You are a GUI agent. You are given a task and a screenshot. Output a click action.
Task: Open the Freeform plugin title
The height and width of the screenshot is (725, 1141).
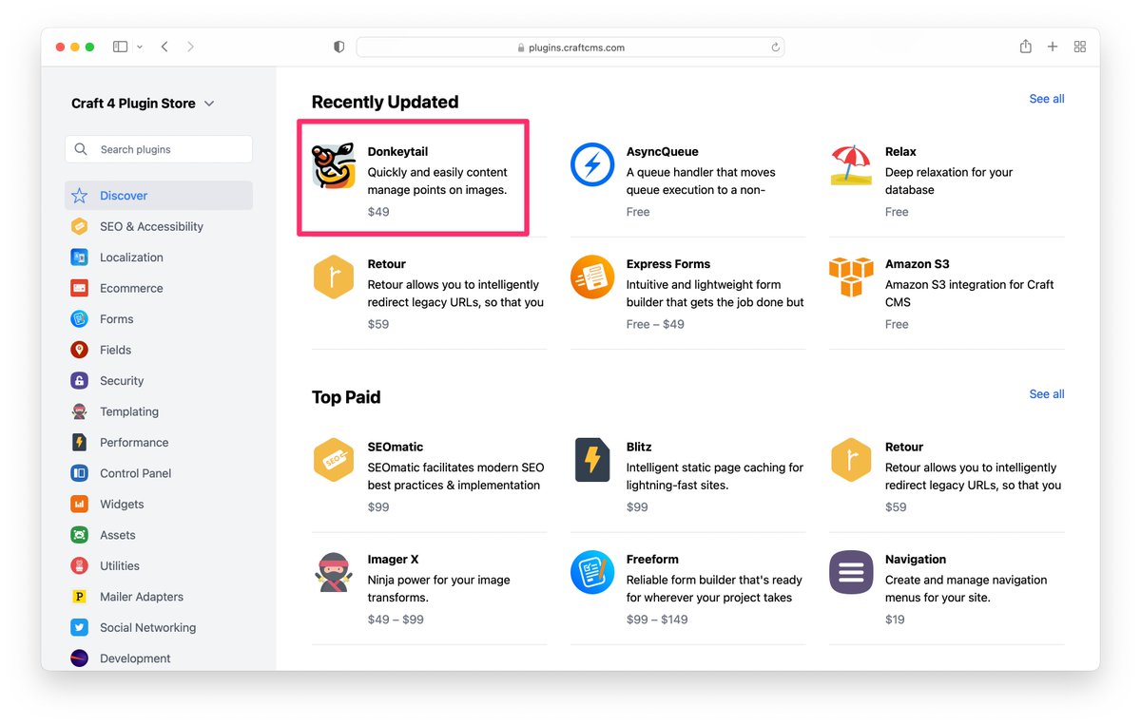click(652, 560)
